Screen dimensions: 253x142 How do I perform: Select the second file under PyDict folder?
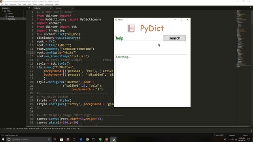11,16
